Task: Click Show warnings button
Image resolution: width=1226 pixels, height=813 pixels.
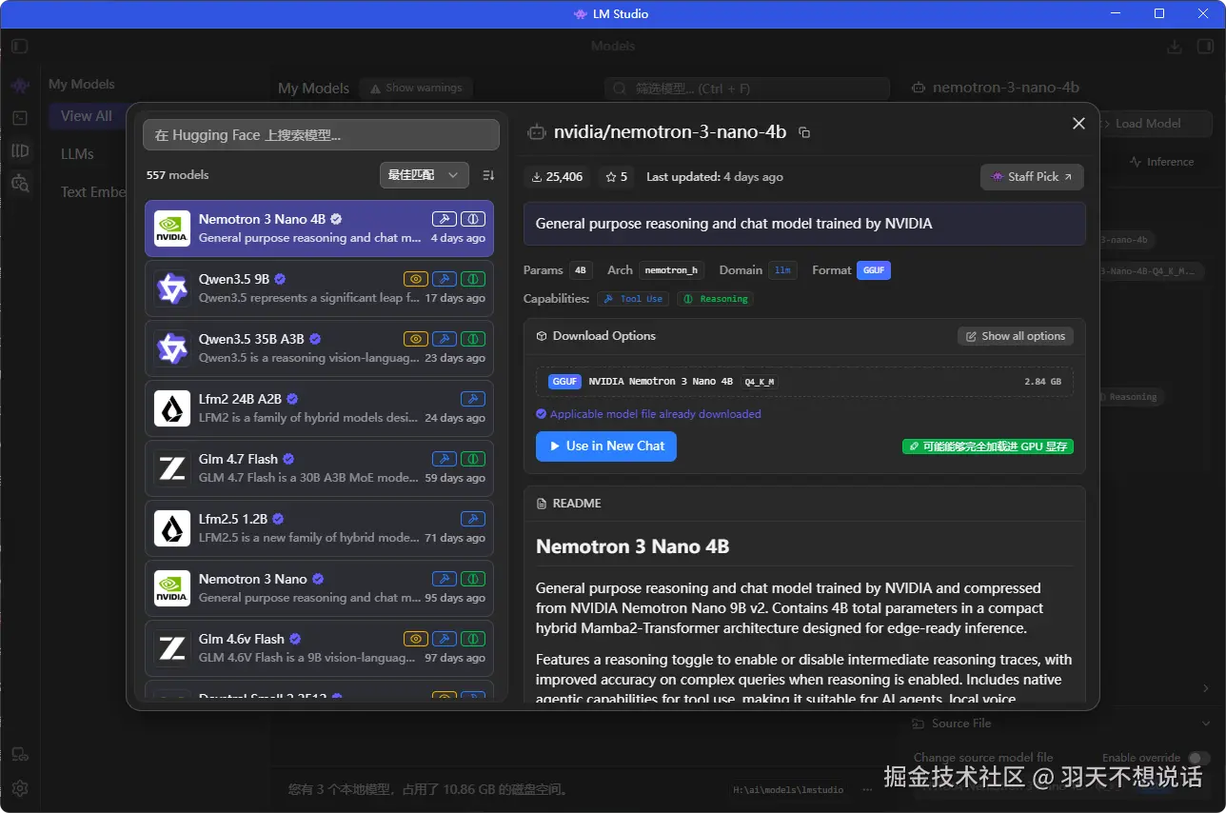Action: point(416,88)
